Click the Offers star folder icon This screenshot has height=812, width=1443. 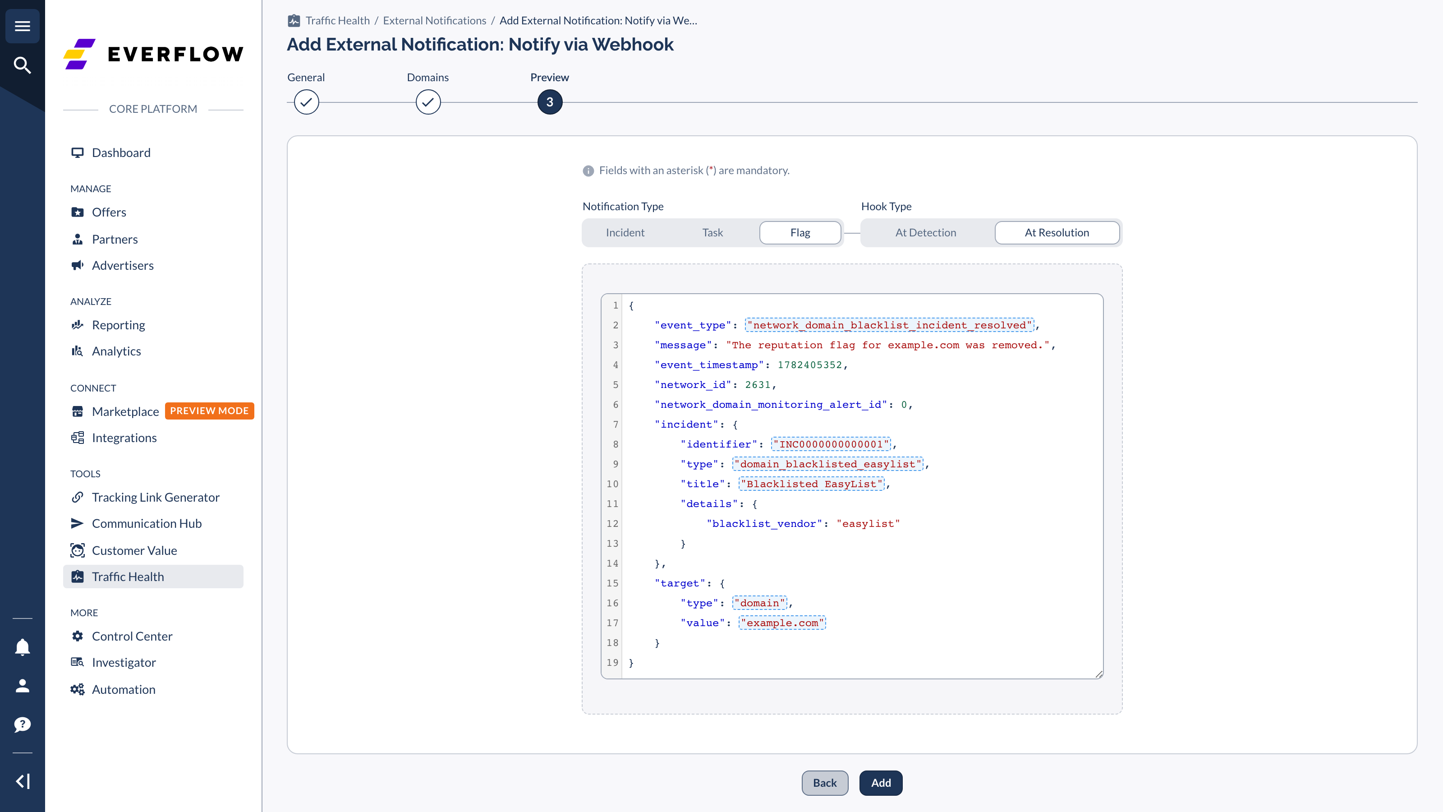pyautogui.click(x=77, y=212)
